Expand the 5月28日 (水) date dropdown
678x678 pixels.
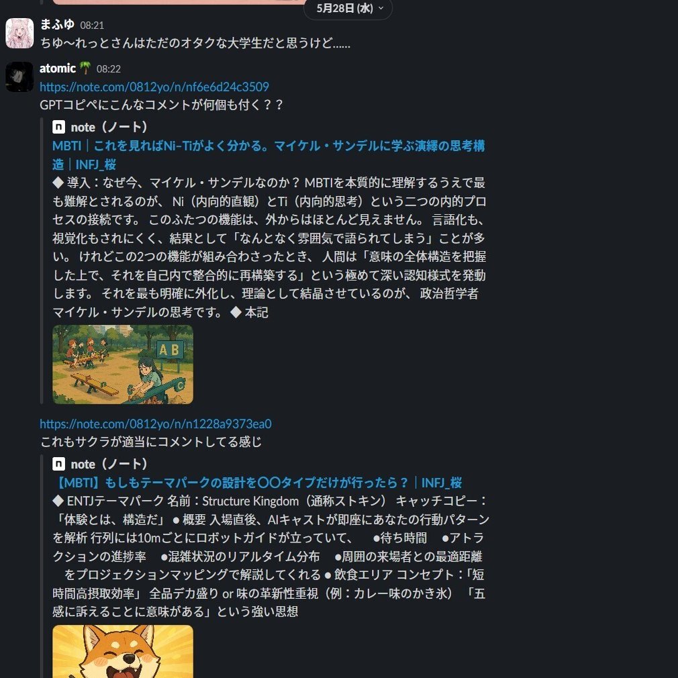click(348, 8)
